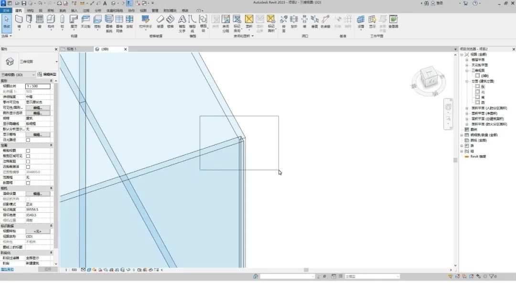Click the Edit Type (编辑类型) button
The height and width of the screenshot is (290, 516).
coord(47,74)
